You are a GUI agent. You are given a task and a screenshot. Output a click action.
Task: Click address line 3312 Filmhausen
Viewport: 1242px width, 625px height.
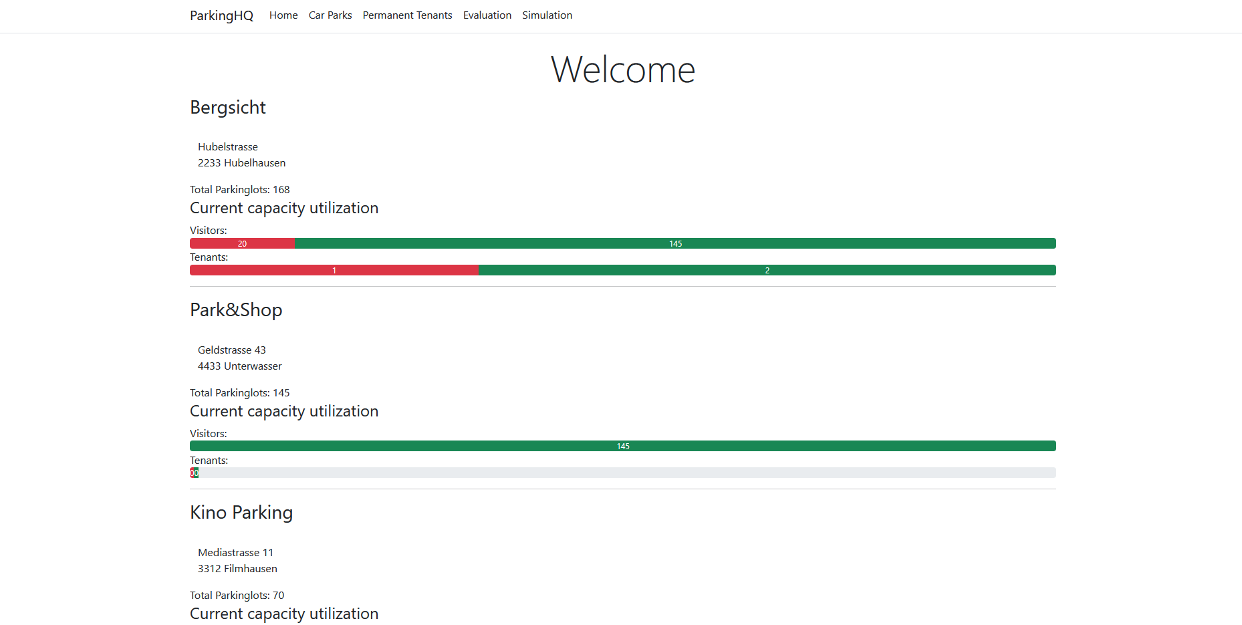click(x=237, y=569)
